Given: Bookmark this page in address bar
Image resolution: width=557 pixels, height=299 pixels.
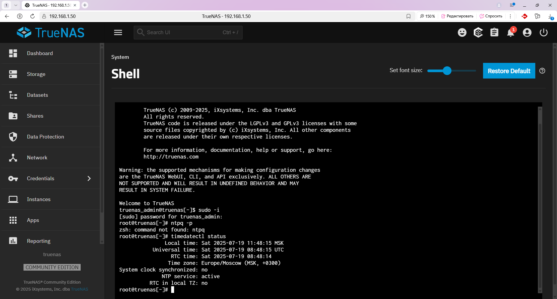Looking at the screenshot, I should click(x=408, y=16).
